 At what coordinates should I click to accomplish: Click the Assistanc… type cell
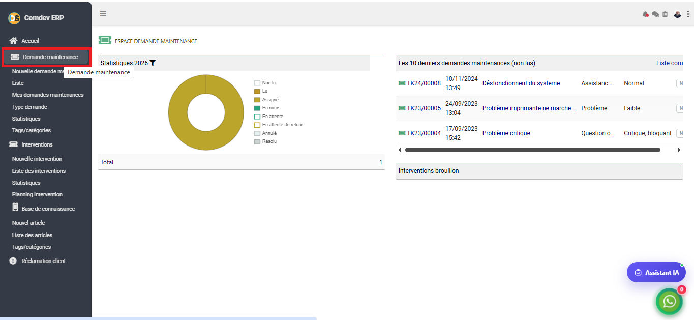pyautogui.click(x=597, y=83)
